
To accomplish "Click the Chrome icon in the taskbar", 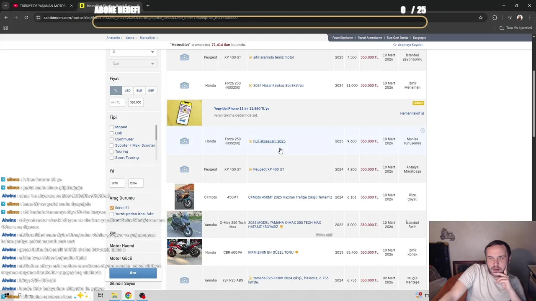I will (x=128, y=296).
